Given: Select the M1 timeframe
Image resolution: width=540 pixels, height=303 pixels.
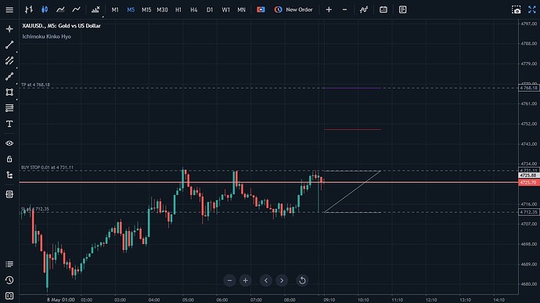Looking at the screenshot, I should pyautogui.click(x=115, y=10).
